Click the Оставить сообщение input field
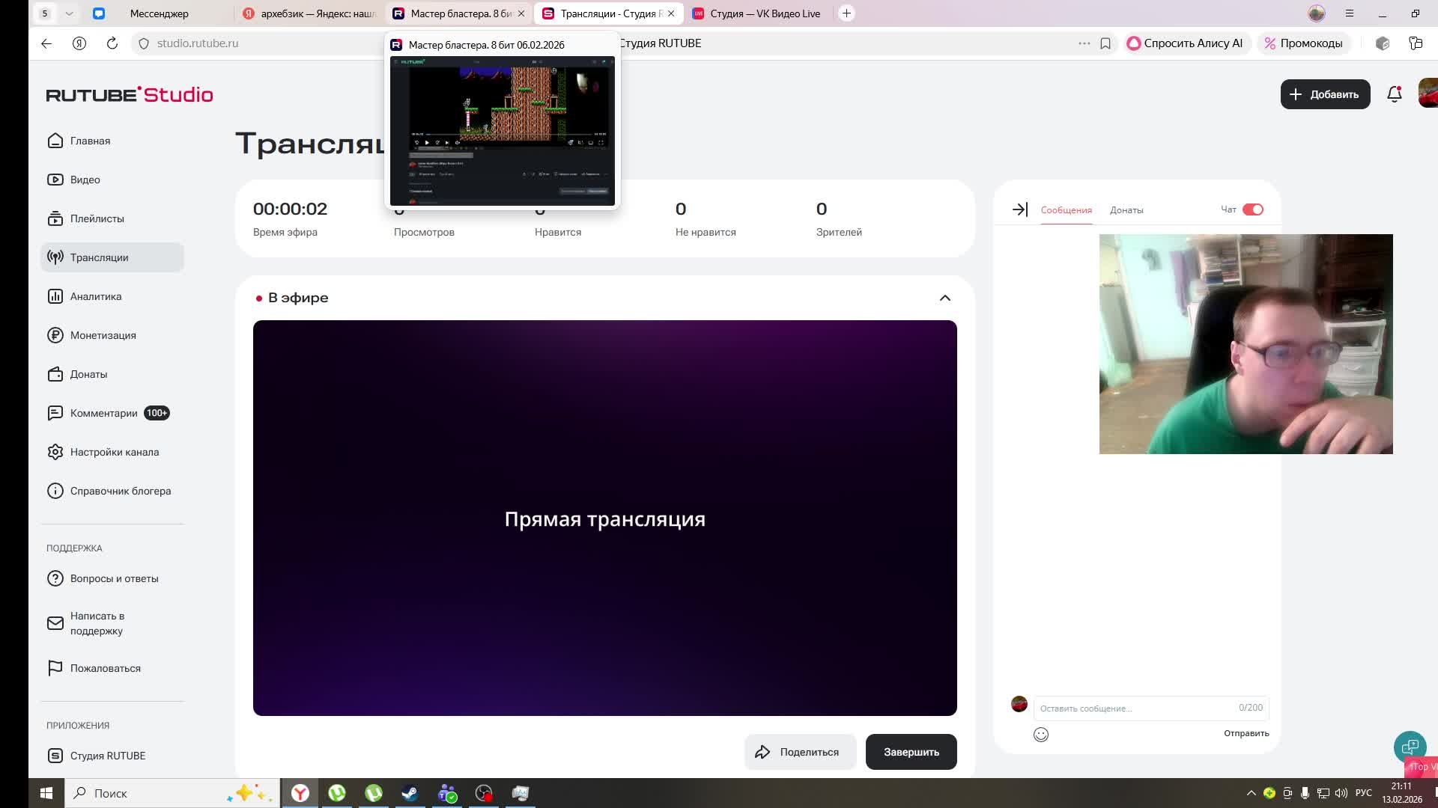This screenshot has height=808, width=1438. coord(1135,708)
